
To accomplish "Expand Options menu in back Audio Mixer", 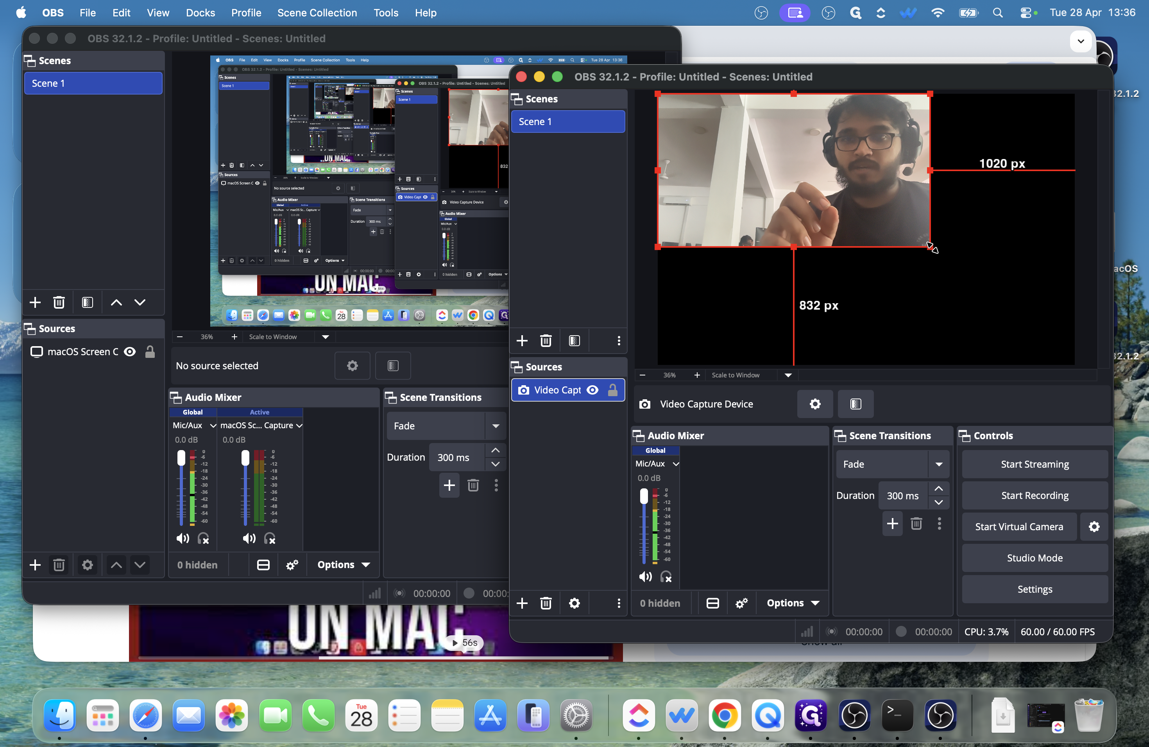I will 344,565.
